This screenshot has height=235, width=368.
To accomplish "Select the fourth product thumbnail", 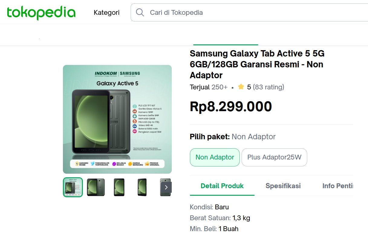I will [142, 187].
